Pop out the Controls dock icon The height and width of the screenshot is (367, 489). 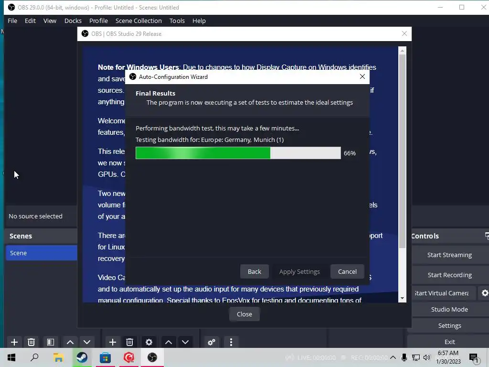tap(487, 236)
